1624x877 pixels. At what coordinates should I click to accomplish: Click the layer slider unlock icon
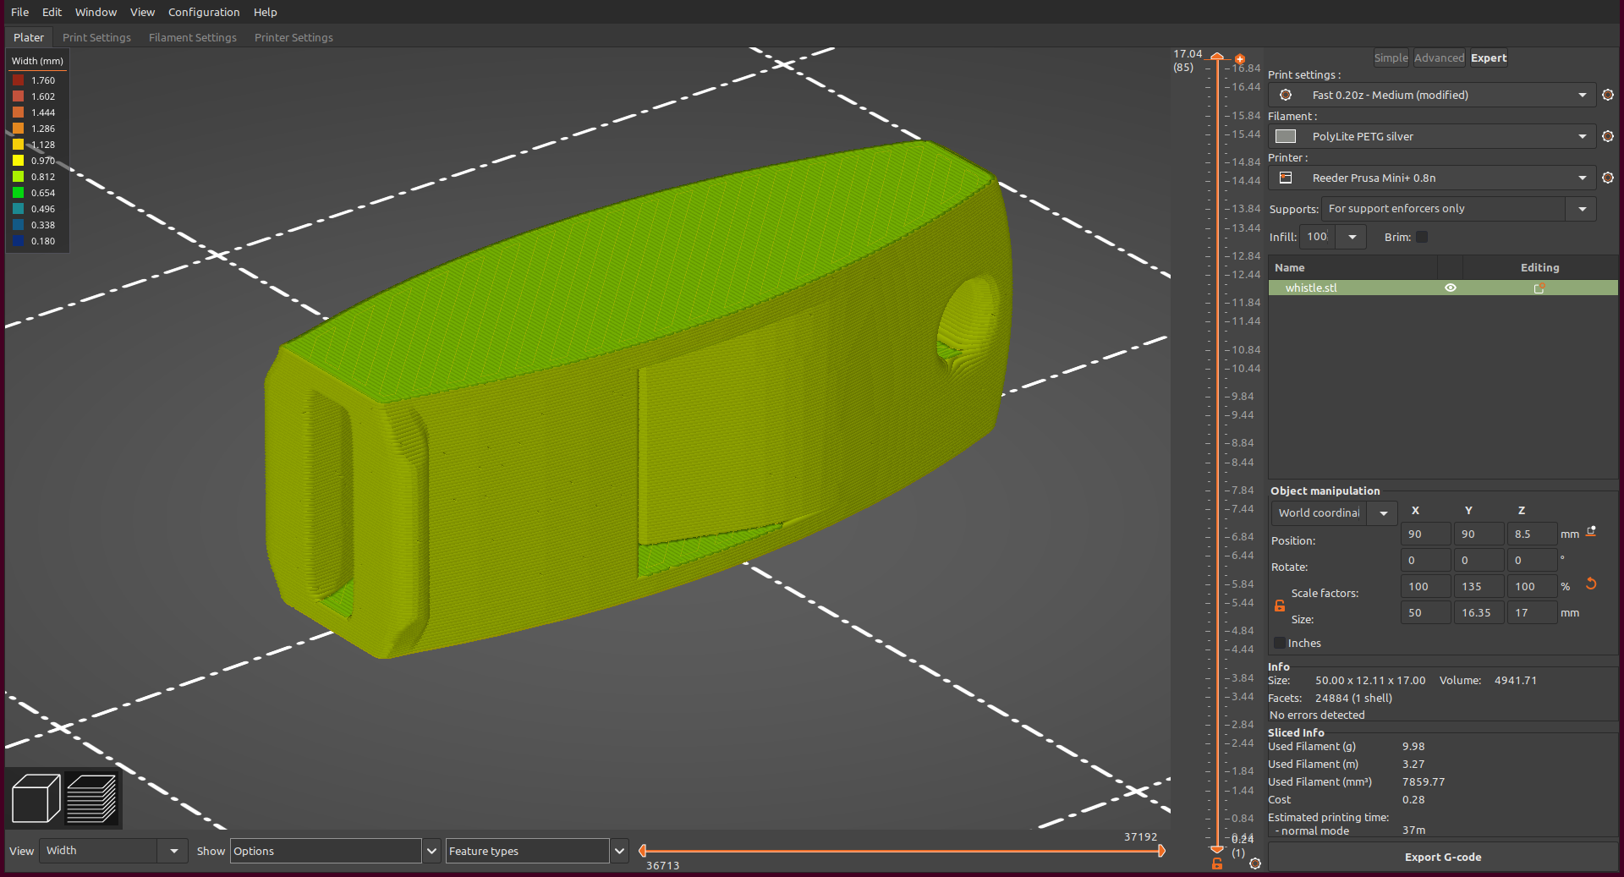[1217, 863]
